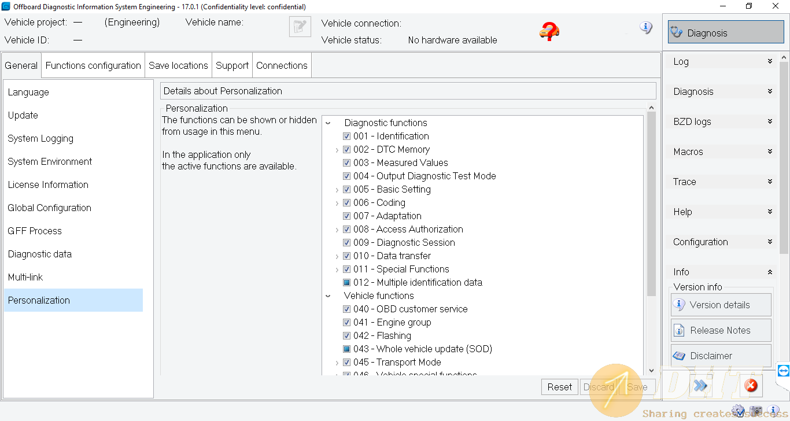Open the Save locations tab
Viewport: 790px width, 421px height.
pyautogui.click(x=178, y=65)
